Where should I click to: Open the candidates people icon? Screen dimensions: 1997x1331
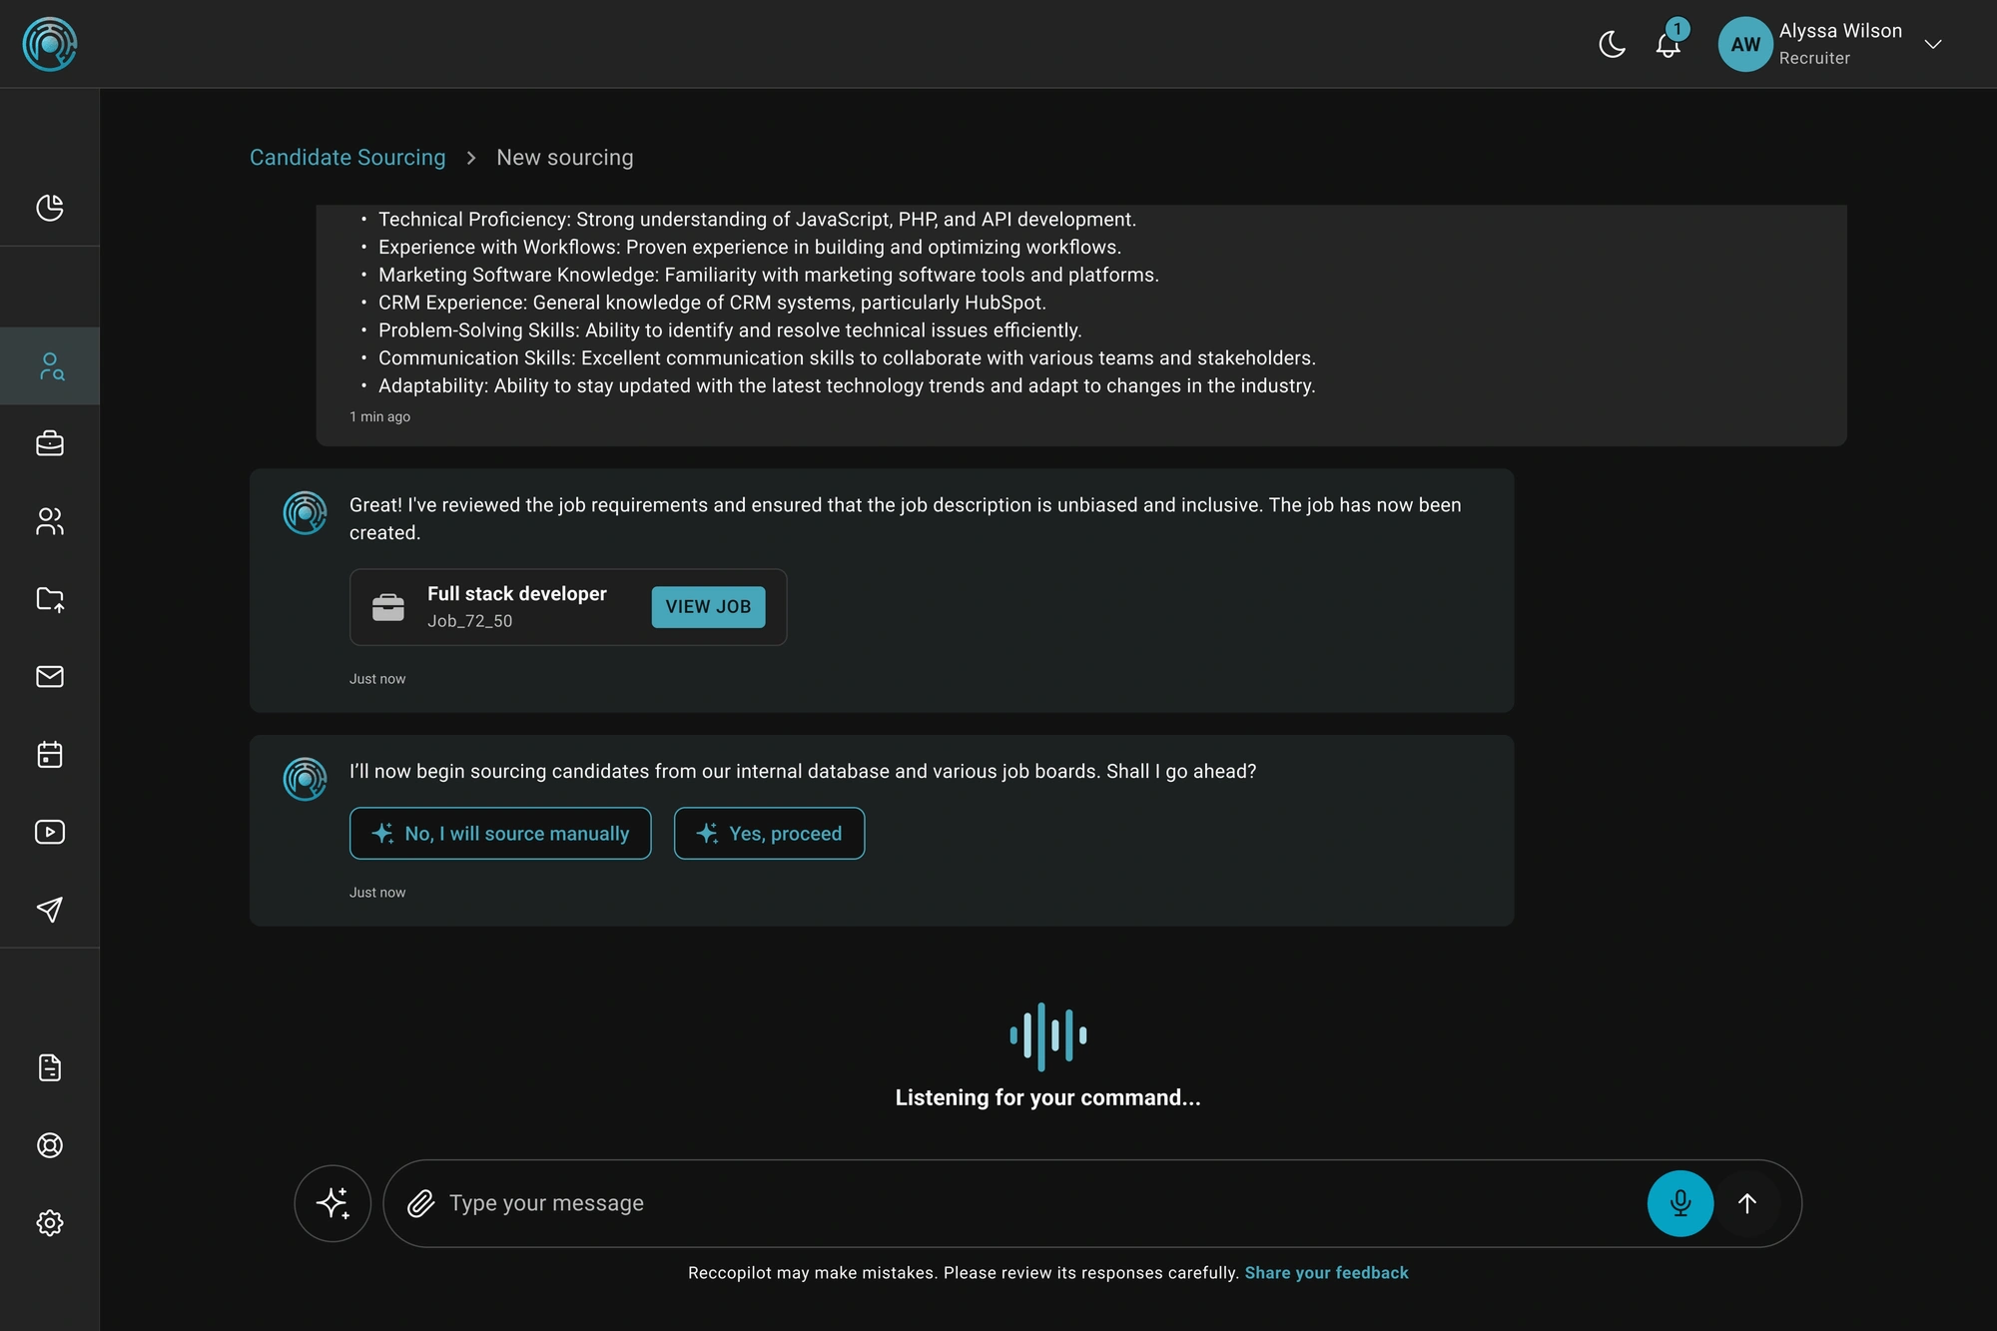[x=50, y=522]
